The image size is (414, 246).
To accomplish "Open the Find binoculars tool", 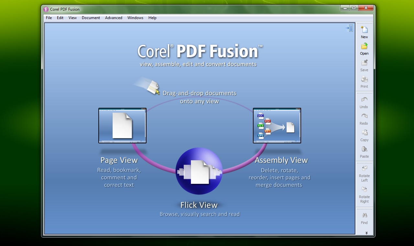I will tap(364, 216).
